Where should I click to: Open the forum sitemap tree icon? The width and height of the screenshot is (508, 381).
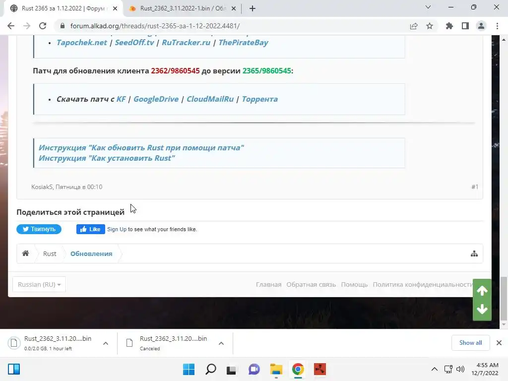point(474,254)
